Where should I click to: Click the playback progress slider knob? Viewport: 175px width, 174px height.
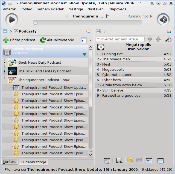pyautogui.click(x=35, y=22)
